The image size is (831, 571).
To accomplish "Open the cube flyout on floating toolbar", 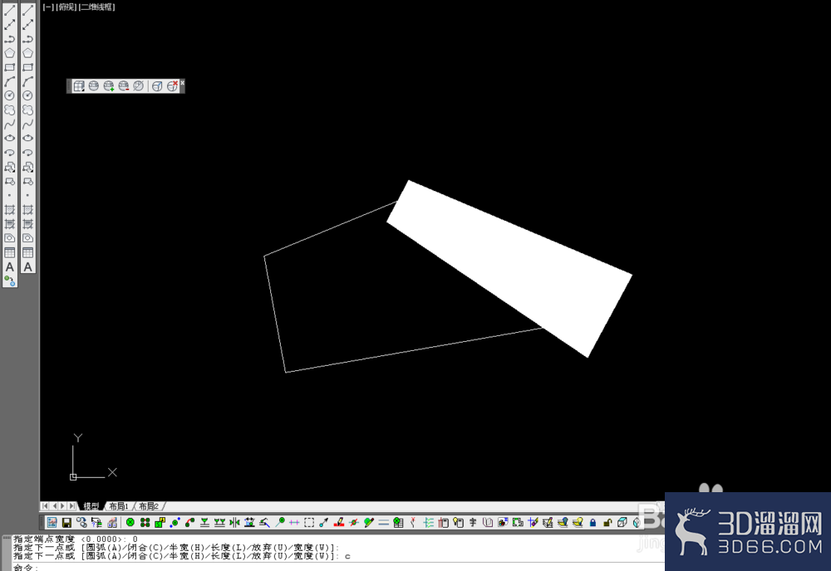I will 79,86.
